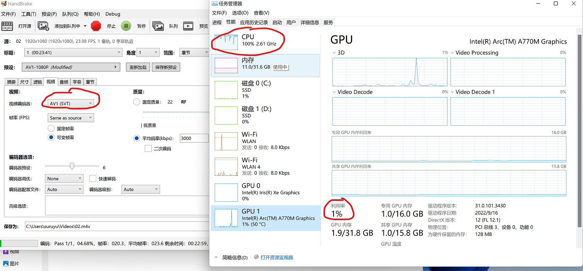
Task: Click the Open Resource Monitor icon link
Action: (x=273, y=258)
